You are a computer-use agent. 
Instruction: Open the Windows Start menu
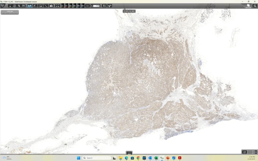[79, 158]
